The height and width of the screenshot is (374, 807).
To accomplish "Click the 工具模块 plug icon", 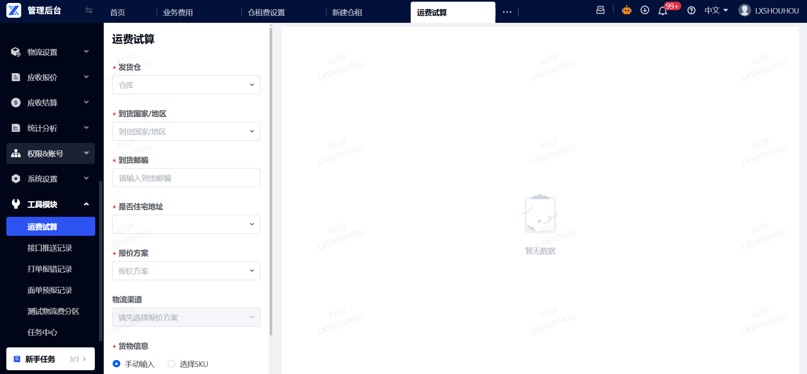I will [16, 204].
